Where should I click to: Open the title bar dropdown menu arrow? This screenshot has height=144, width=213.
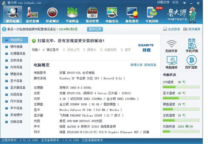pyautogui.click(x=184, y=3)
